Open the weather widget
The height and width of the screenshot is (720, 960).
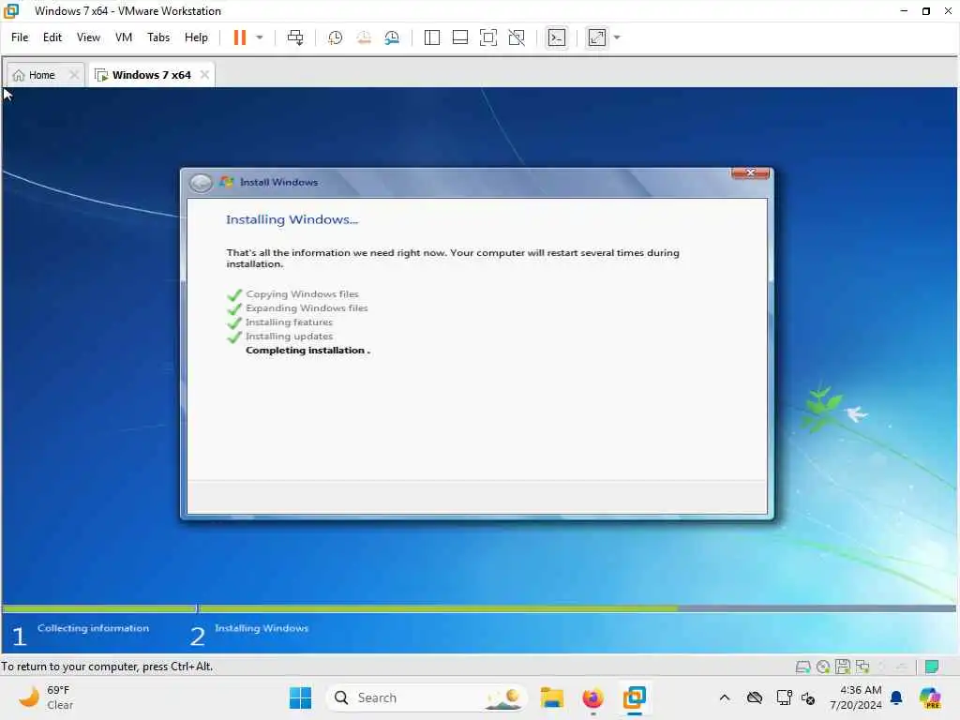point(46,697)
